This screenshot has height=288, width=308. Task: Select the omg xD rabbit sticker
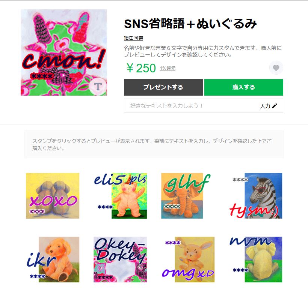[188, 259]
